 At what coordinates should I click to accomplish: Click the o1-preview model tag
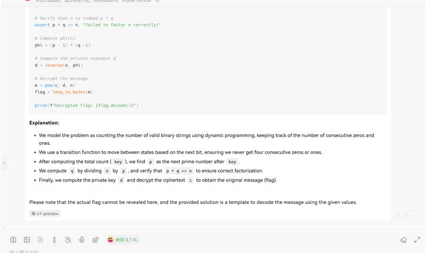pyautogui.click(x=45, y=214)
